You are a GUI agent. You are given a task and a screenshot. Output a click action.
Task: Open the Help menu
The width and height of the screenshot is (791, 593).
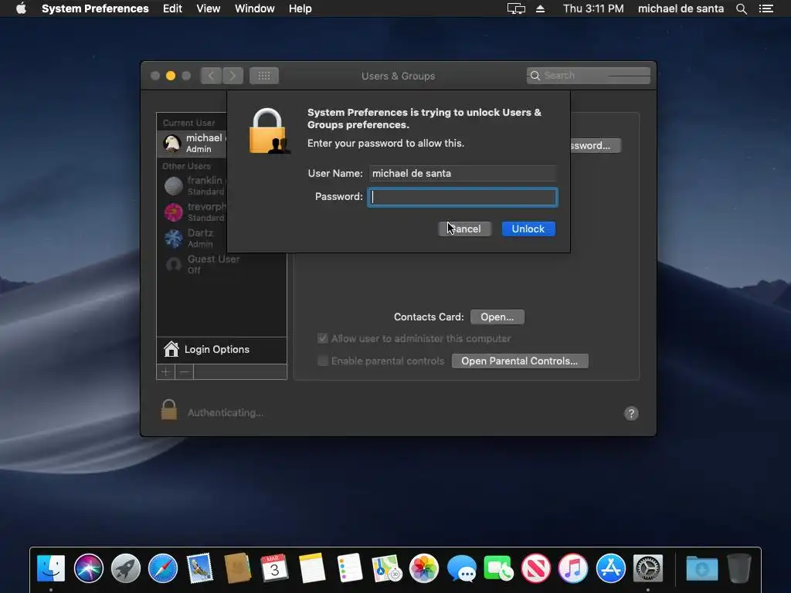click(300, 8)
